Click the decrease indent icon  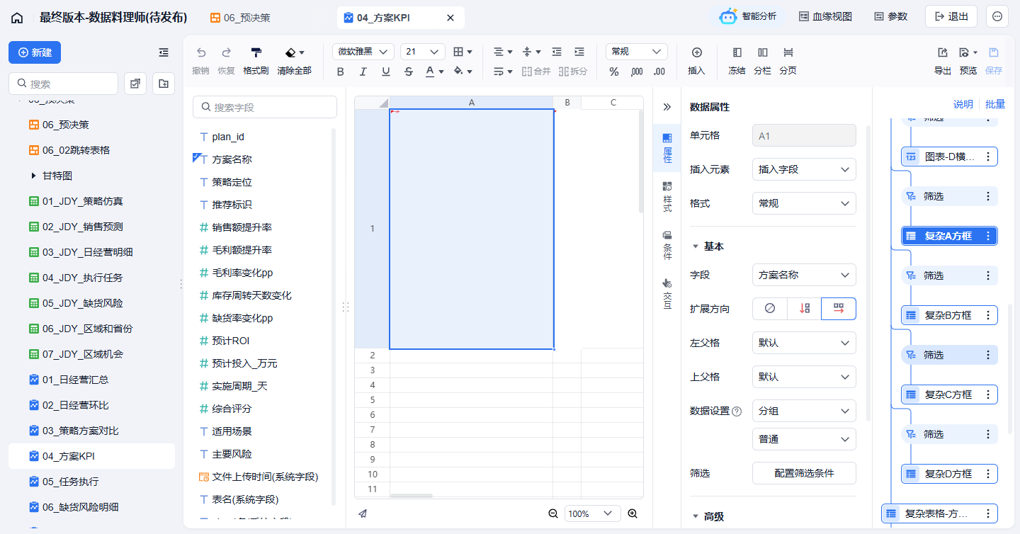(x=557, y=52)
